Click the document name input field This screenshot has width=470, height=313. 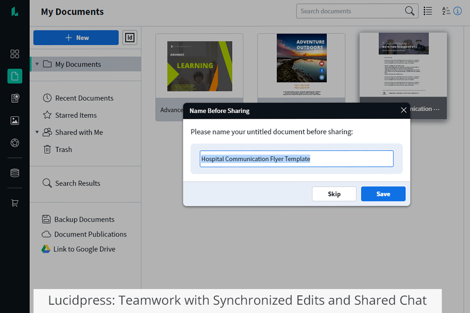click(297, 159)
